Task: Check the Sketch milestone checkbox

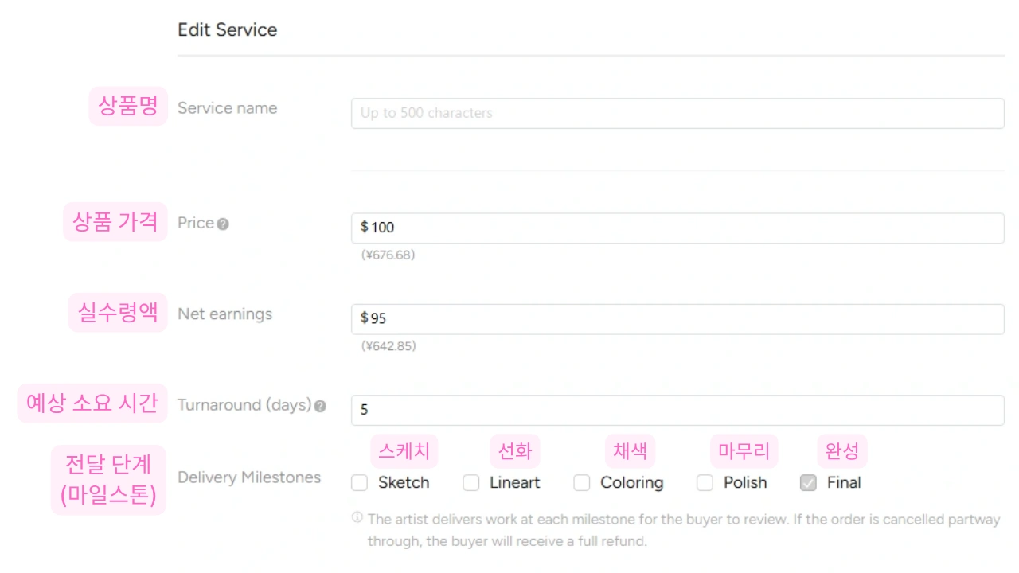Action: 360,482
